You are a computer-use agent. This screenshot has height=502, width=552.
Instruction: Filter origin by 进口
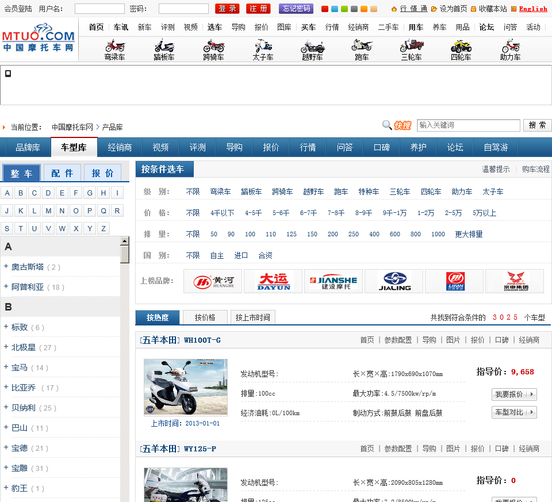point(241,255)
